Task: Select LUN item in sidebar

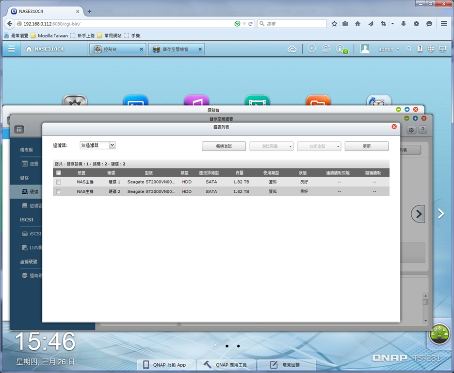Action: 32,248
